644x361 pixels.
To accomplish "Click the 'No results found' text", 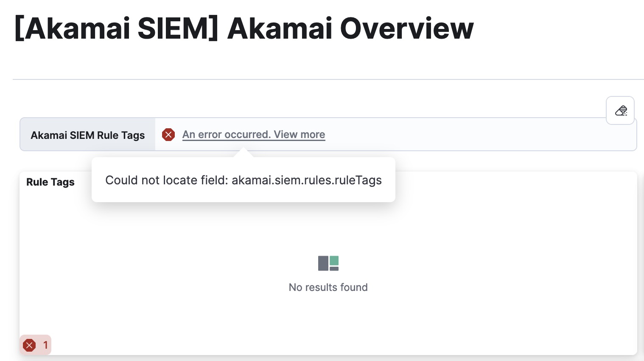I will pos(328,288).
